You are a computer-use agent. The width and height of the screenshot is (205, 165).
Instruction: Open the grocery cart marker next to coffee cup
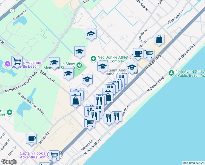(x=149, y=54)
